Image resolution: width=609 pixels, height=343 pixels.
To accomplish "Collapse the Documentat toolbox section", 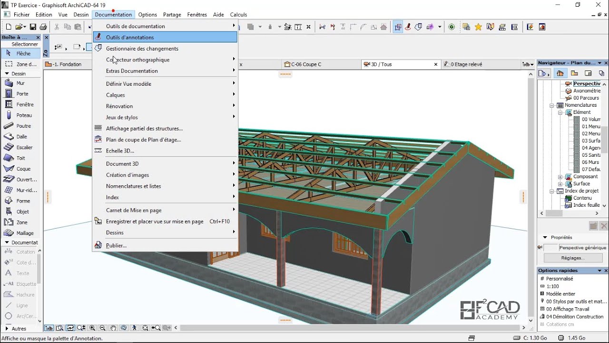I will tap(7, 242).
